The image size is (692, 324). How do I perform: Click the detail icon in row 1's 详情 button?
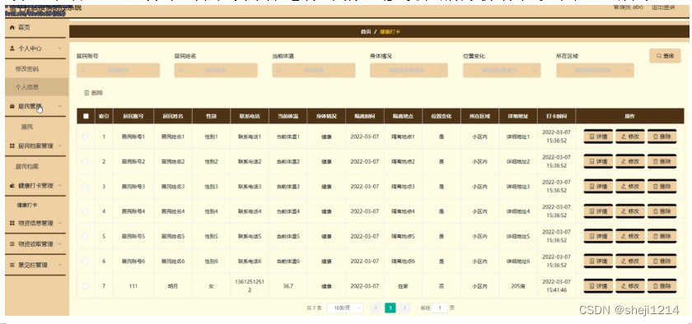point(592,137)
